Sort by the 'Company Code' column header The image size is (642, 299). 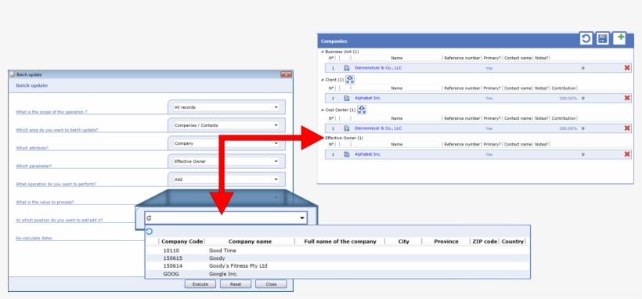(182, 242)
